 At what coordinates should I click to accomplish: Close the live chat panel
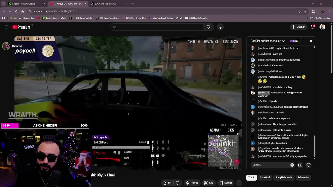coord(311,41)
